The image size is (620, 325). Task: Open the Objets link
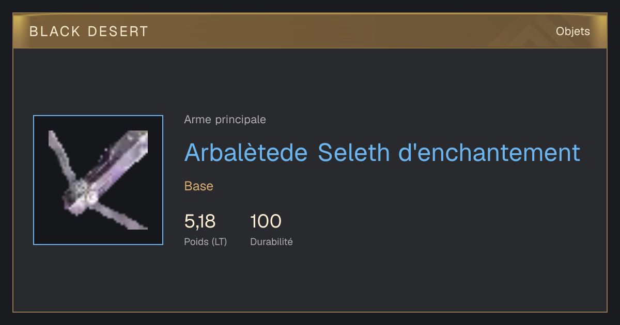point(573,31)
